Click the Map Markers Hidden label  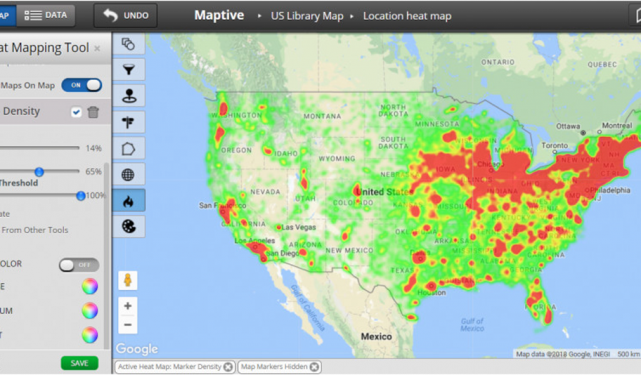click(x=274, y=367)
